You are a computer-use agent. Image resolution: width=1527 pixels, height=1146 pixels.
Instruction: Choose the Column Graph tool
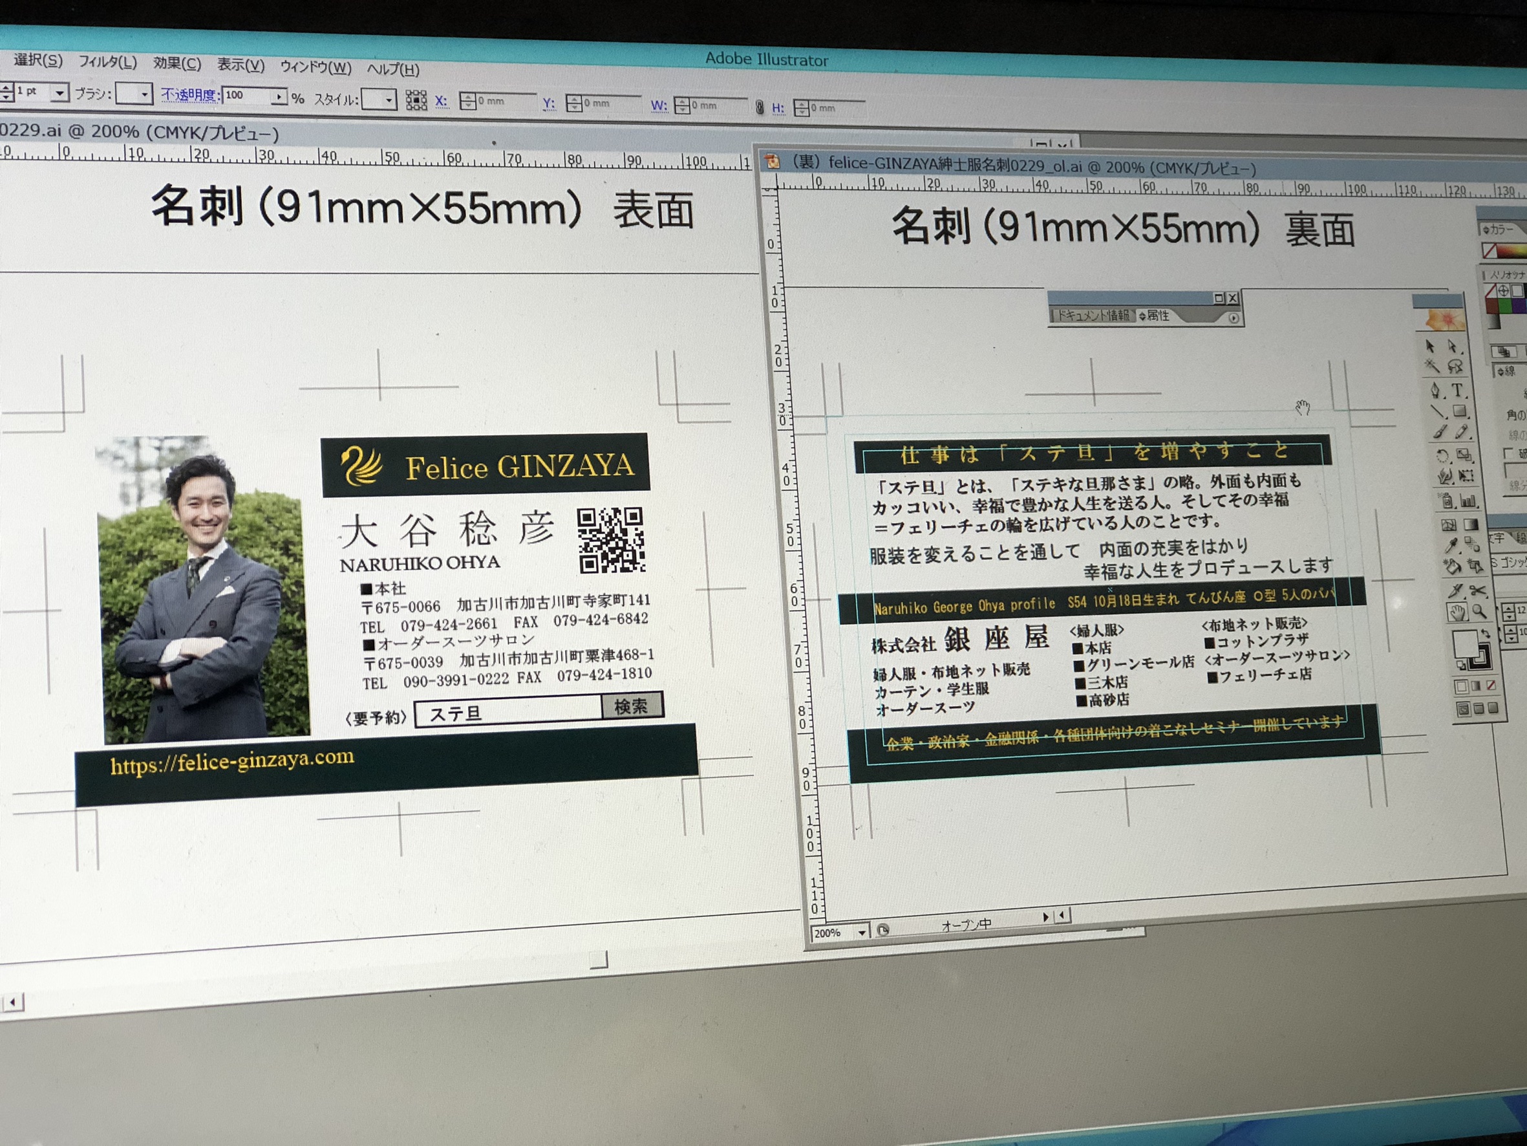tap(1468, 500)
